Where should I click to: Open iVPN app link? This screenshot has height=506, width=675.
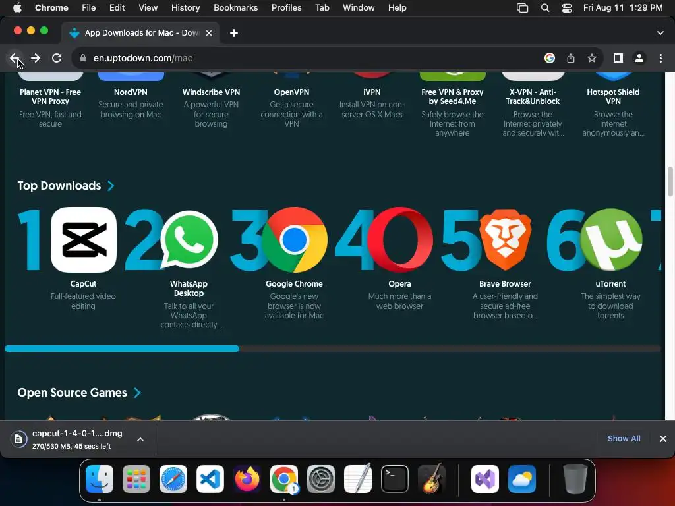point(372,92)
